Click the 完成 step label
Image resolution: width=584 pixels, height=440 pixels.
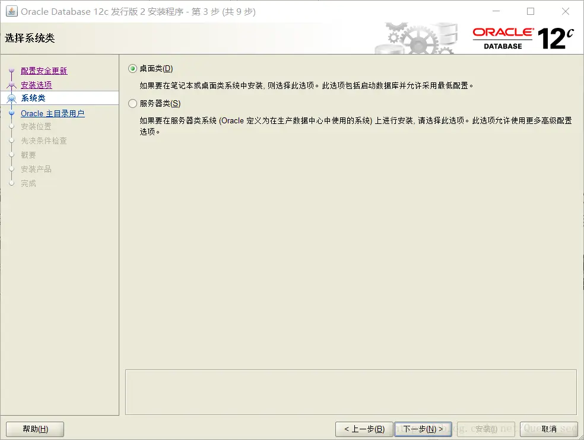[28, 183]
